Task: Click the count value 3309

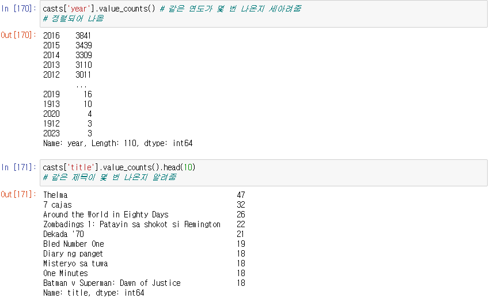Action: 83,55
